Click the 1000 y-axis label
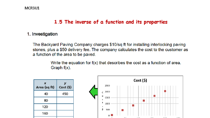Screen dimensions: 210x118 pyautogui.click(x=107, y=104)
